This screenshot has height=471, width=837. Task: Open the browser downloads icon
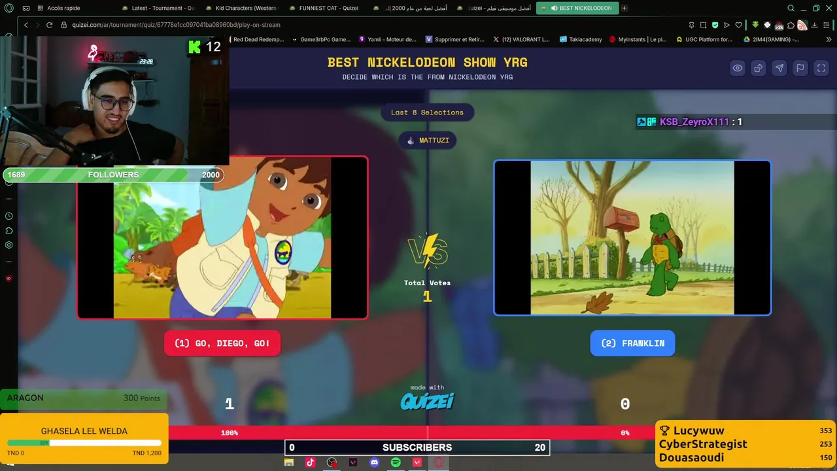[x=814, y=25]
